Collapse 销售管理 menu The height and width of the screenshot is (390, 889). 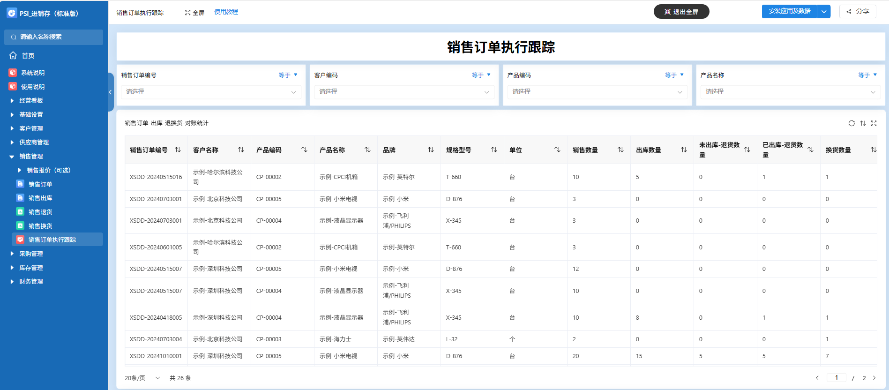coord(12,157)
